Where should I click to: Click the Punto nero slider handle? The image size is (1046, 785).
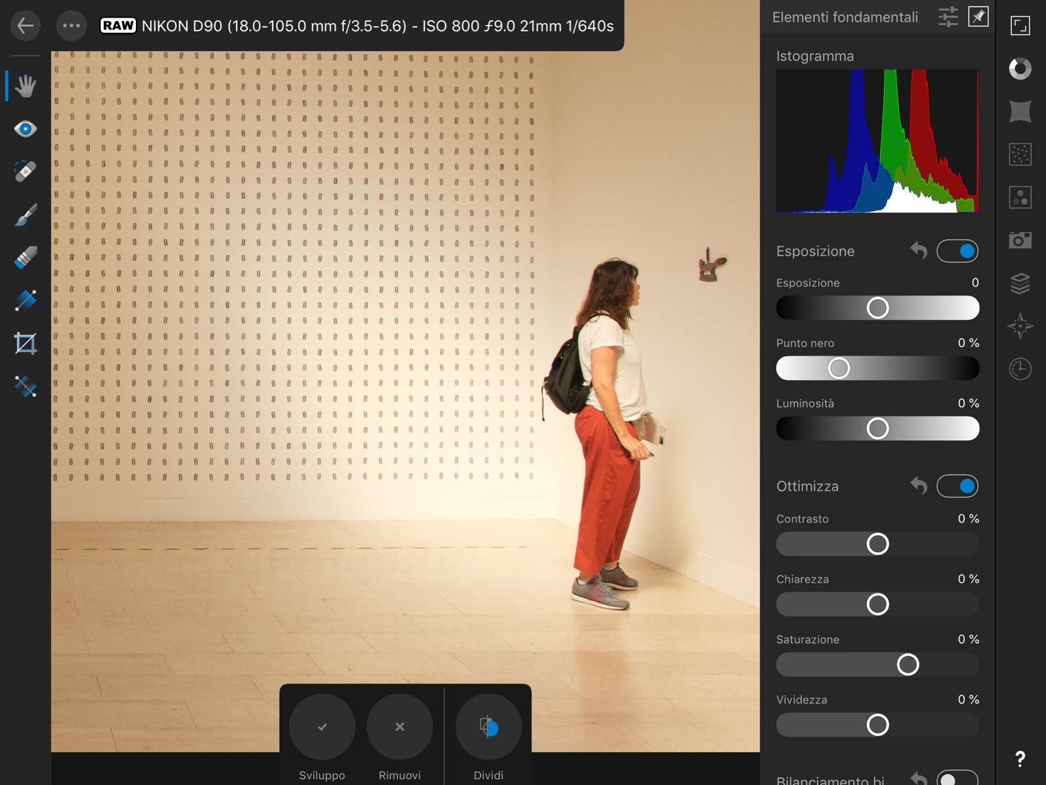[x=839, y=368]
